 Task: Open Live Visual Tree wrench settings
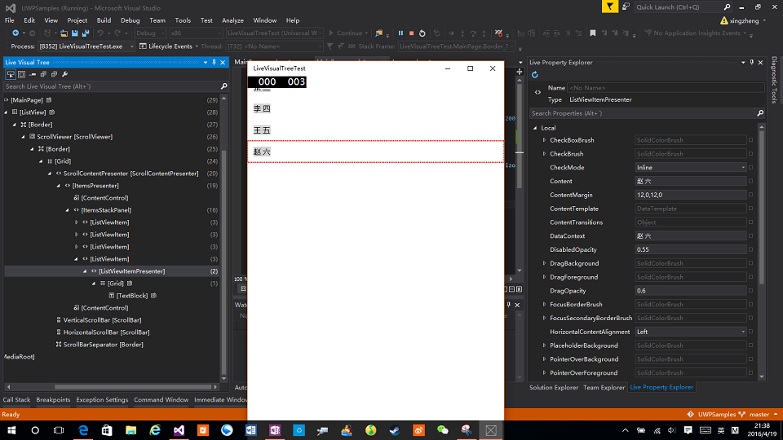pyautogui.click(x=64, y=74)
